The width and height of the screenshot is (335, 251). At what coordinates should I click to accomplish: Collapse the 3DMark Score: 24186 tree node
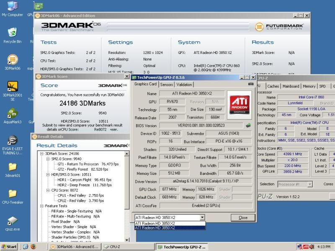[42, 154]
